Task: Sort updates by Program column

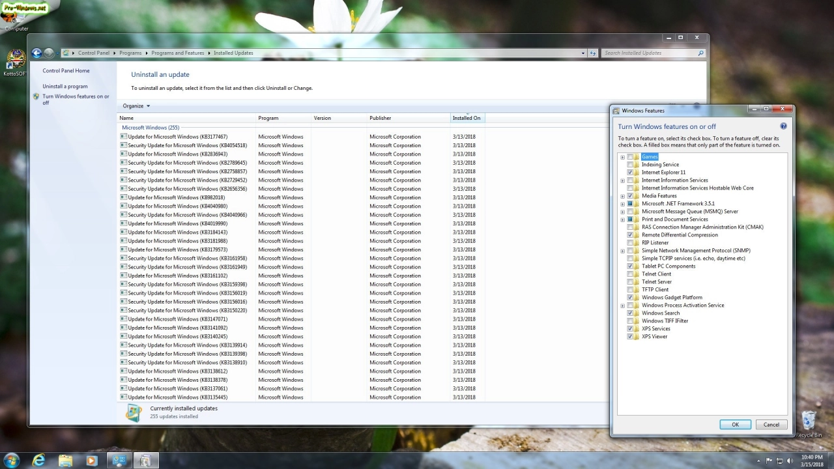Action: pos(284,118)
